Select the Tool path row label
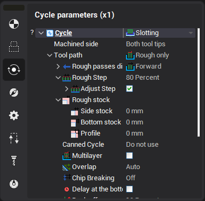Screen dimensions: 205x201 68,55
